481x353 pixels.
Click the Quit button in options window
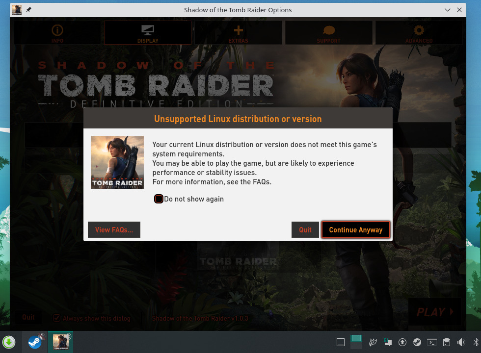click(28, 318)
